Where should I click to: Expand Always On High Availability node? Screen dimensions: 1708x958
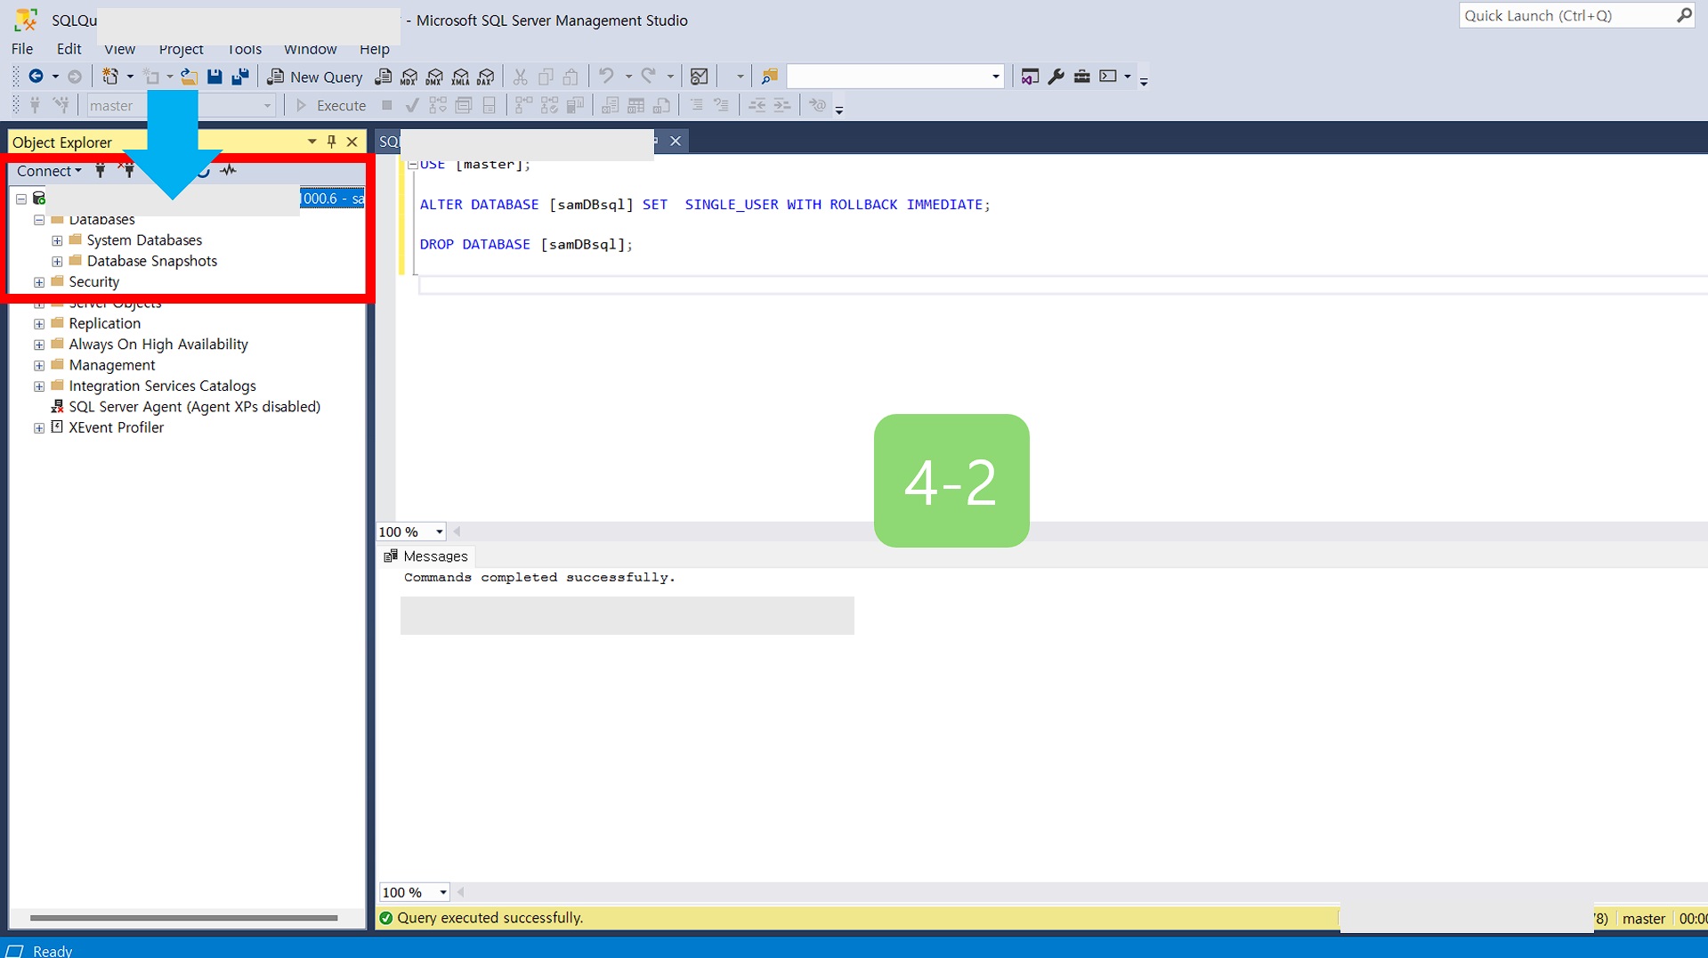pyautogui.click(x=39, y=345)
